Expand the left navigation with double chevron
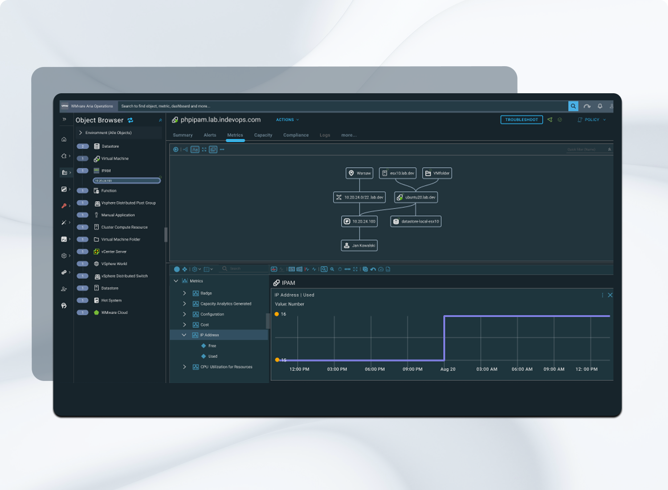Viewport: 668px width, 490px height. tap(64, 119)
